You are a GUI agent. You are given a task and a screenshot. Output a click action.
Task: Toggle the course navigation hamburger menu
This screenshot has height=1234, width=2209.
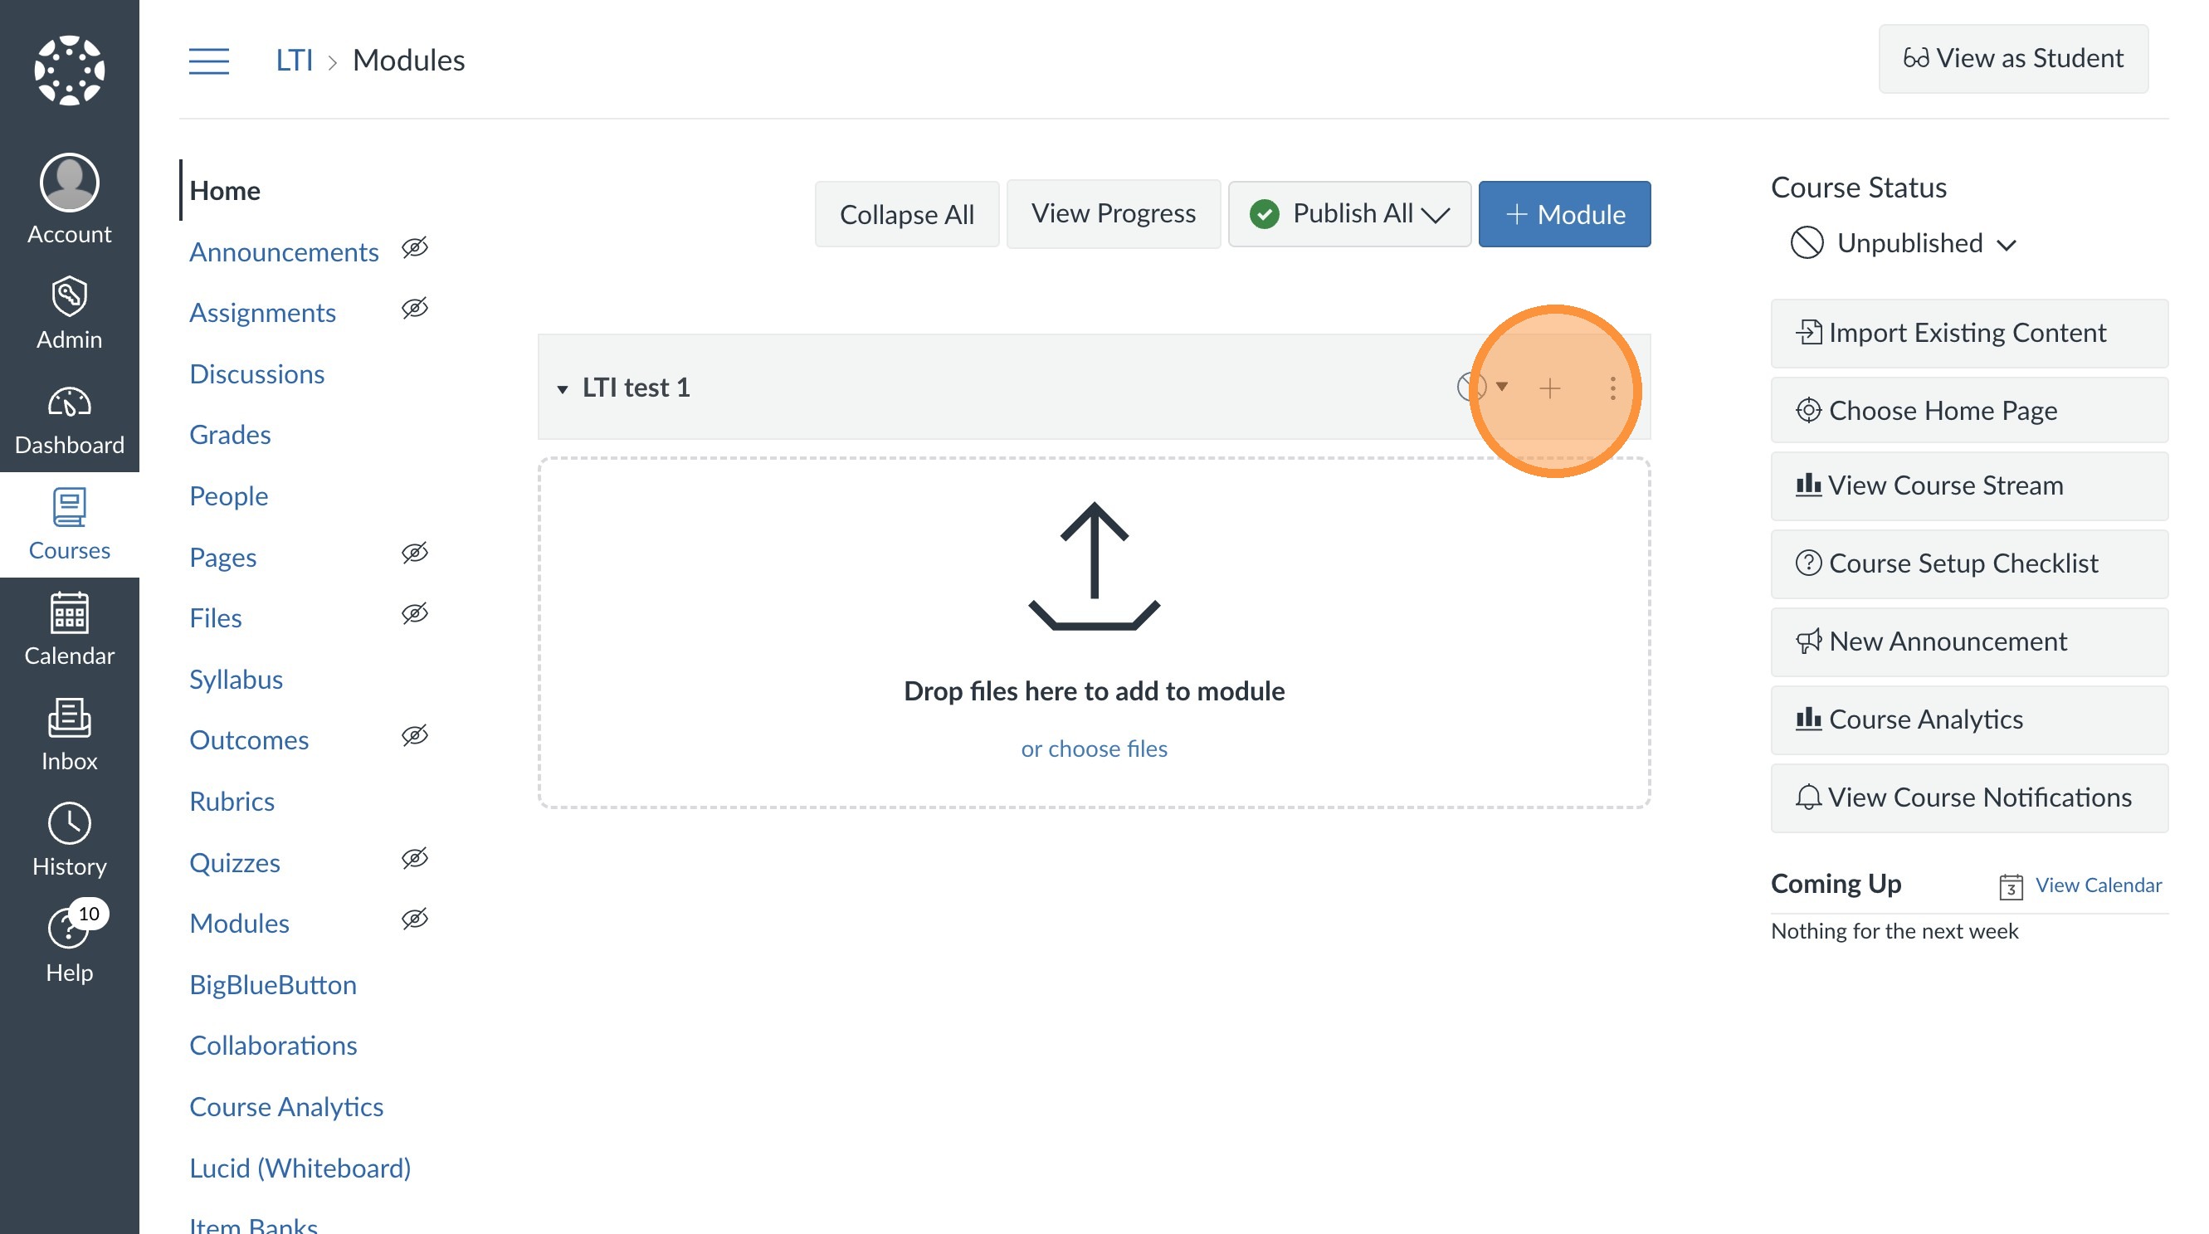point(208,60)
